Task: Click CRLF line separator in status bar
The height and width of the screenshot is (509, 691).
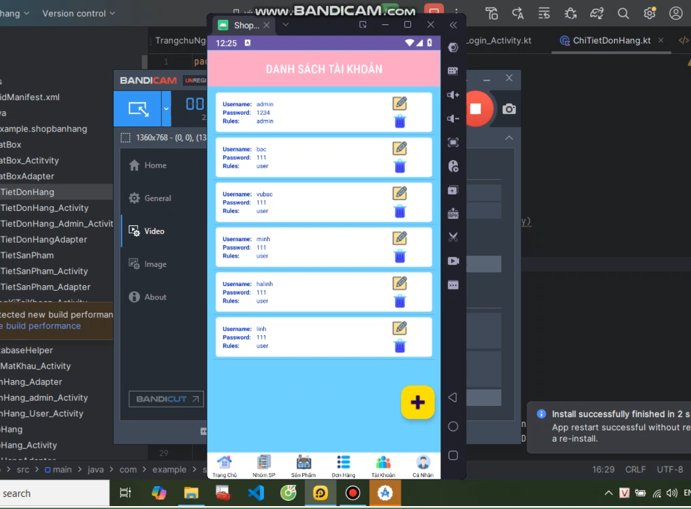Action: pos(636,469)
